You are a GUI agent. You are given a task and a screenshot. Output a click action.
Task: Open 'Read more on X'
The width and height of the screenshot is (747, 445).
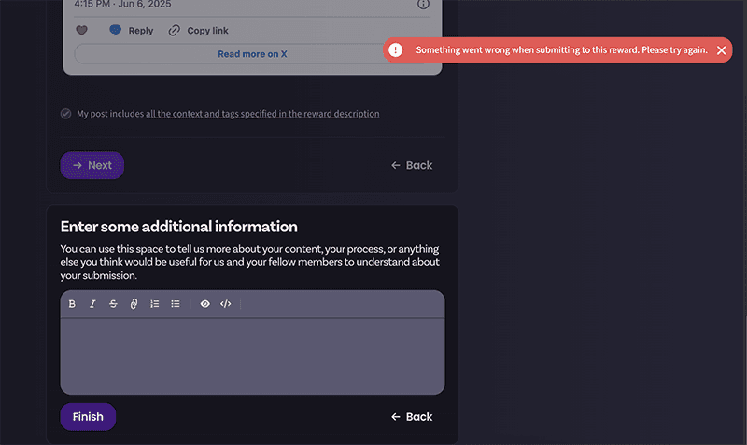click(252, 54)
